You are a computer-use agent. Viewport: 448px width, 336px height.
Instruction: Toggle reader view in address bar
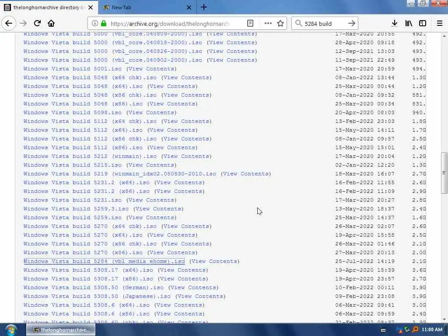click(250, 24)
